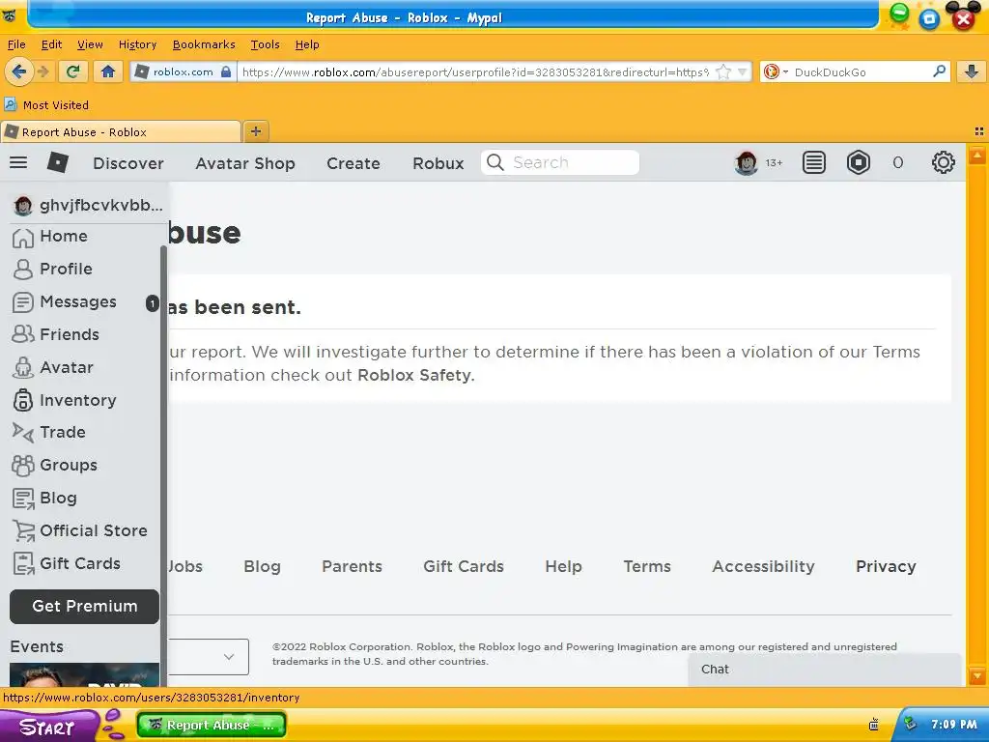Open the footer Parents link
Viewport: 989px width, 742px height.
coord(352,566)
